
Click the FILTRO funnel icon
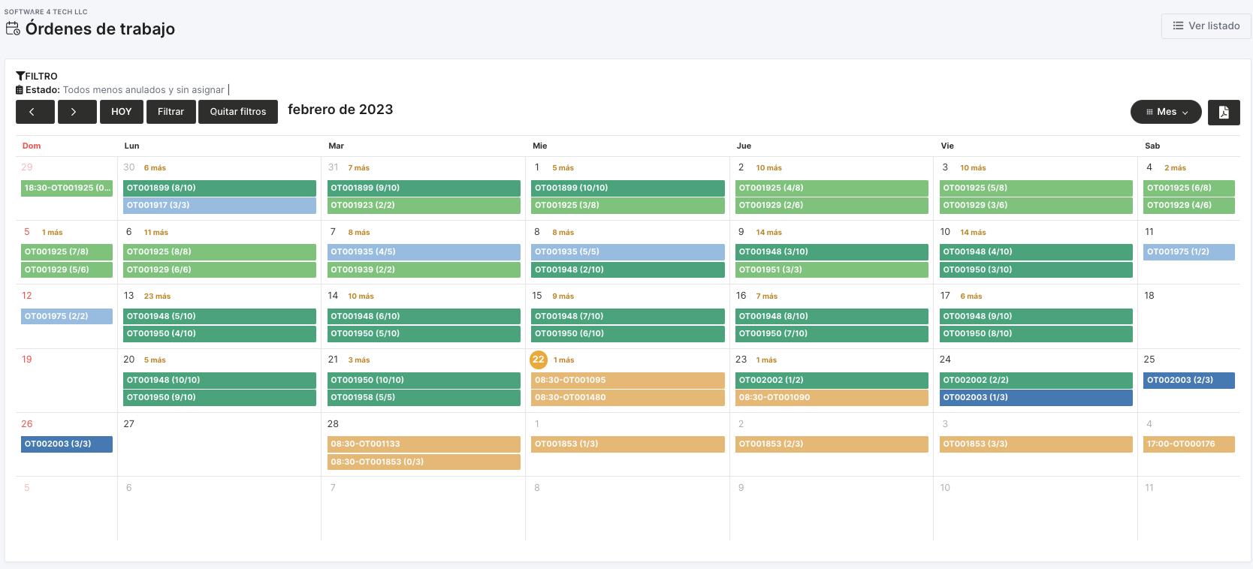[x=20, y=76]
